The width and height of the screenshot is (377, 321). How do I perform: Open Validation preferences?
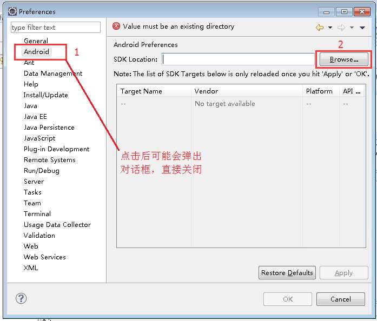39,236
